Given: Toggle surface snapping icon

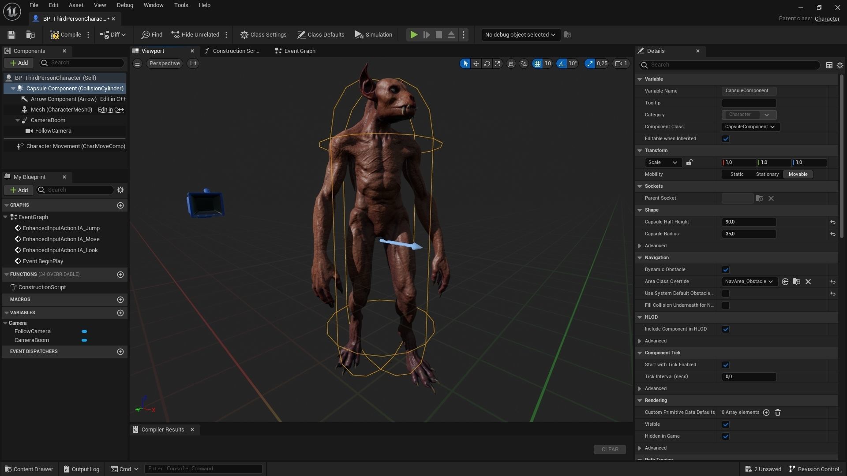Looking at the screenshot, I should (x=524, y=63).
